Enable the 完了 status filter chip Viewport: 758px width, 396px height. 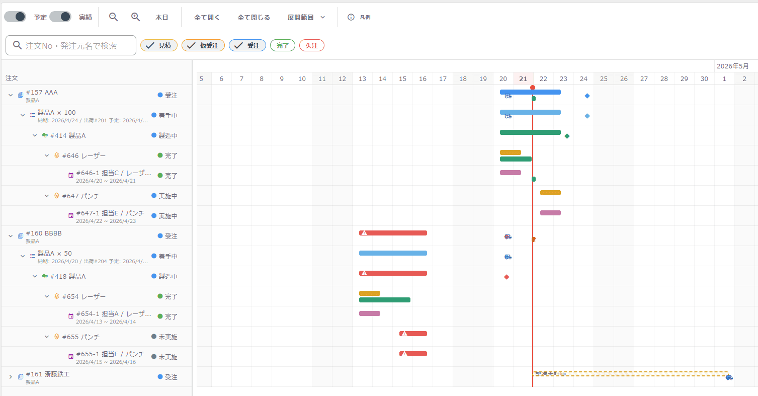[283, 45]
